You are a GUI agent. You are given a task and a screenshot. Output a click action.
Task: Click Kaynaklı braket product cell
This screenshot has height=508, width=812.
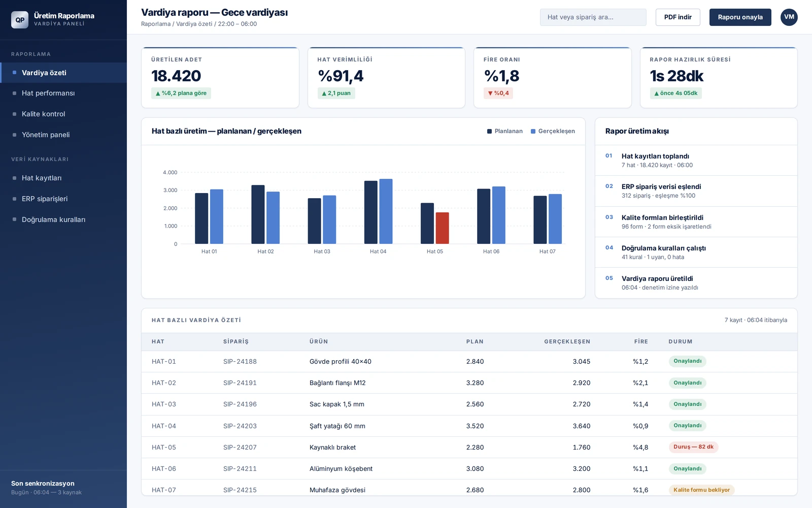pos(332,448)
